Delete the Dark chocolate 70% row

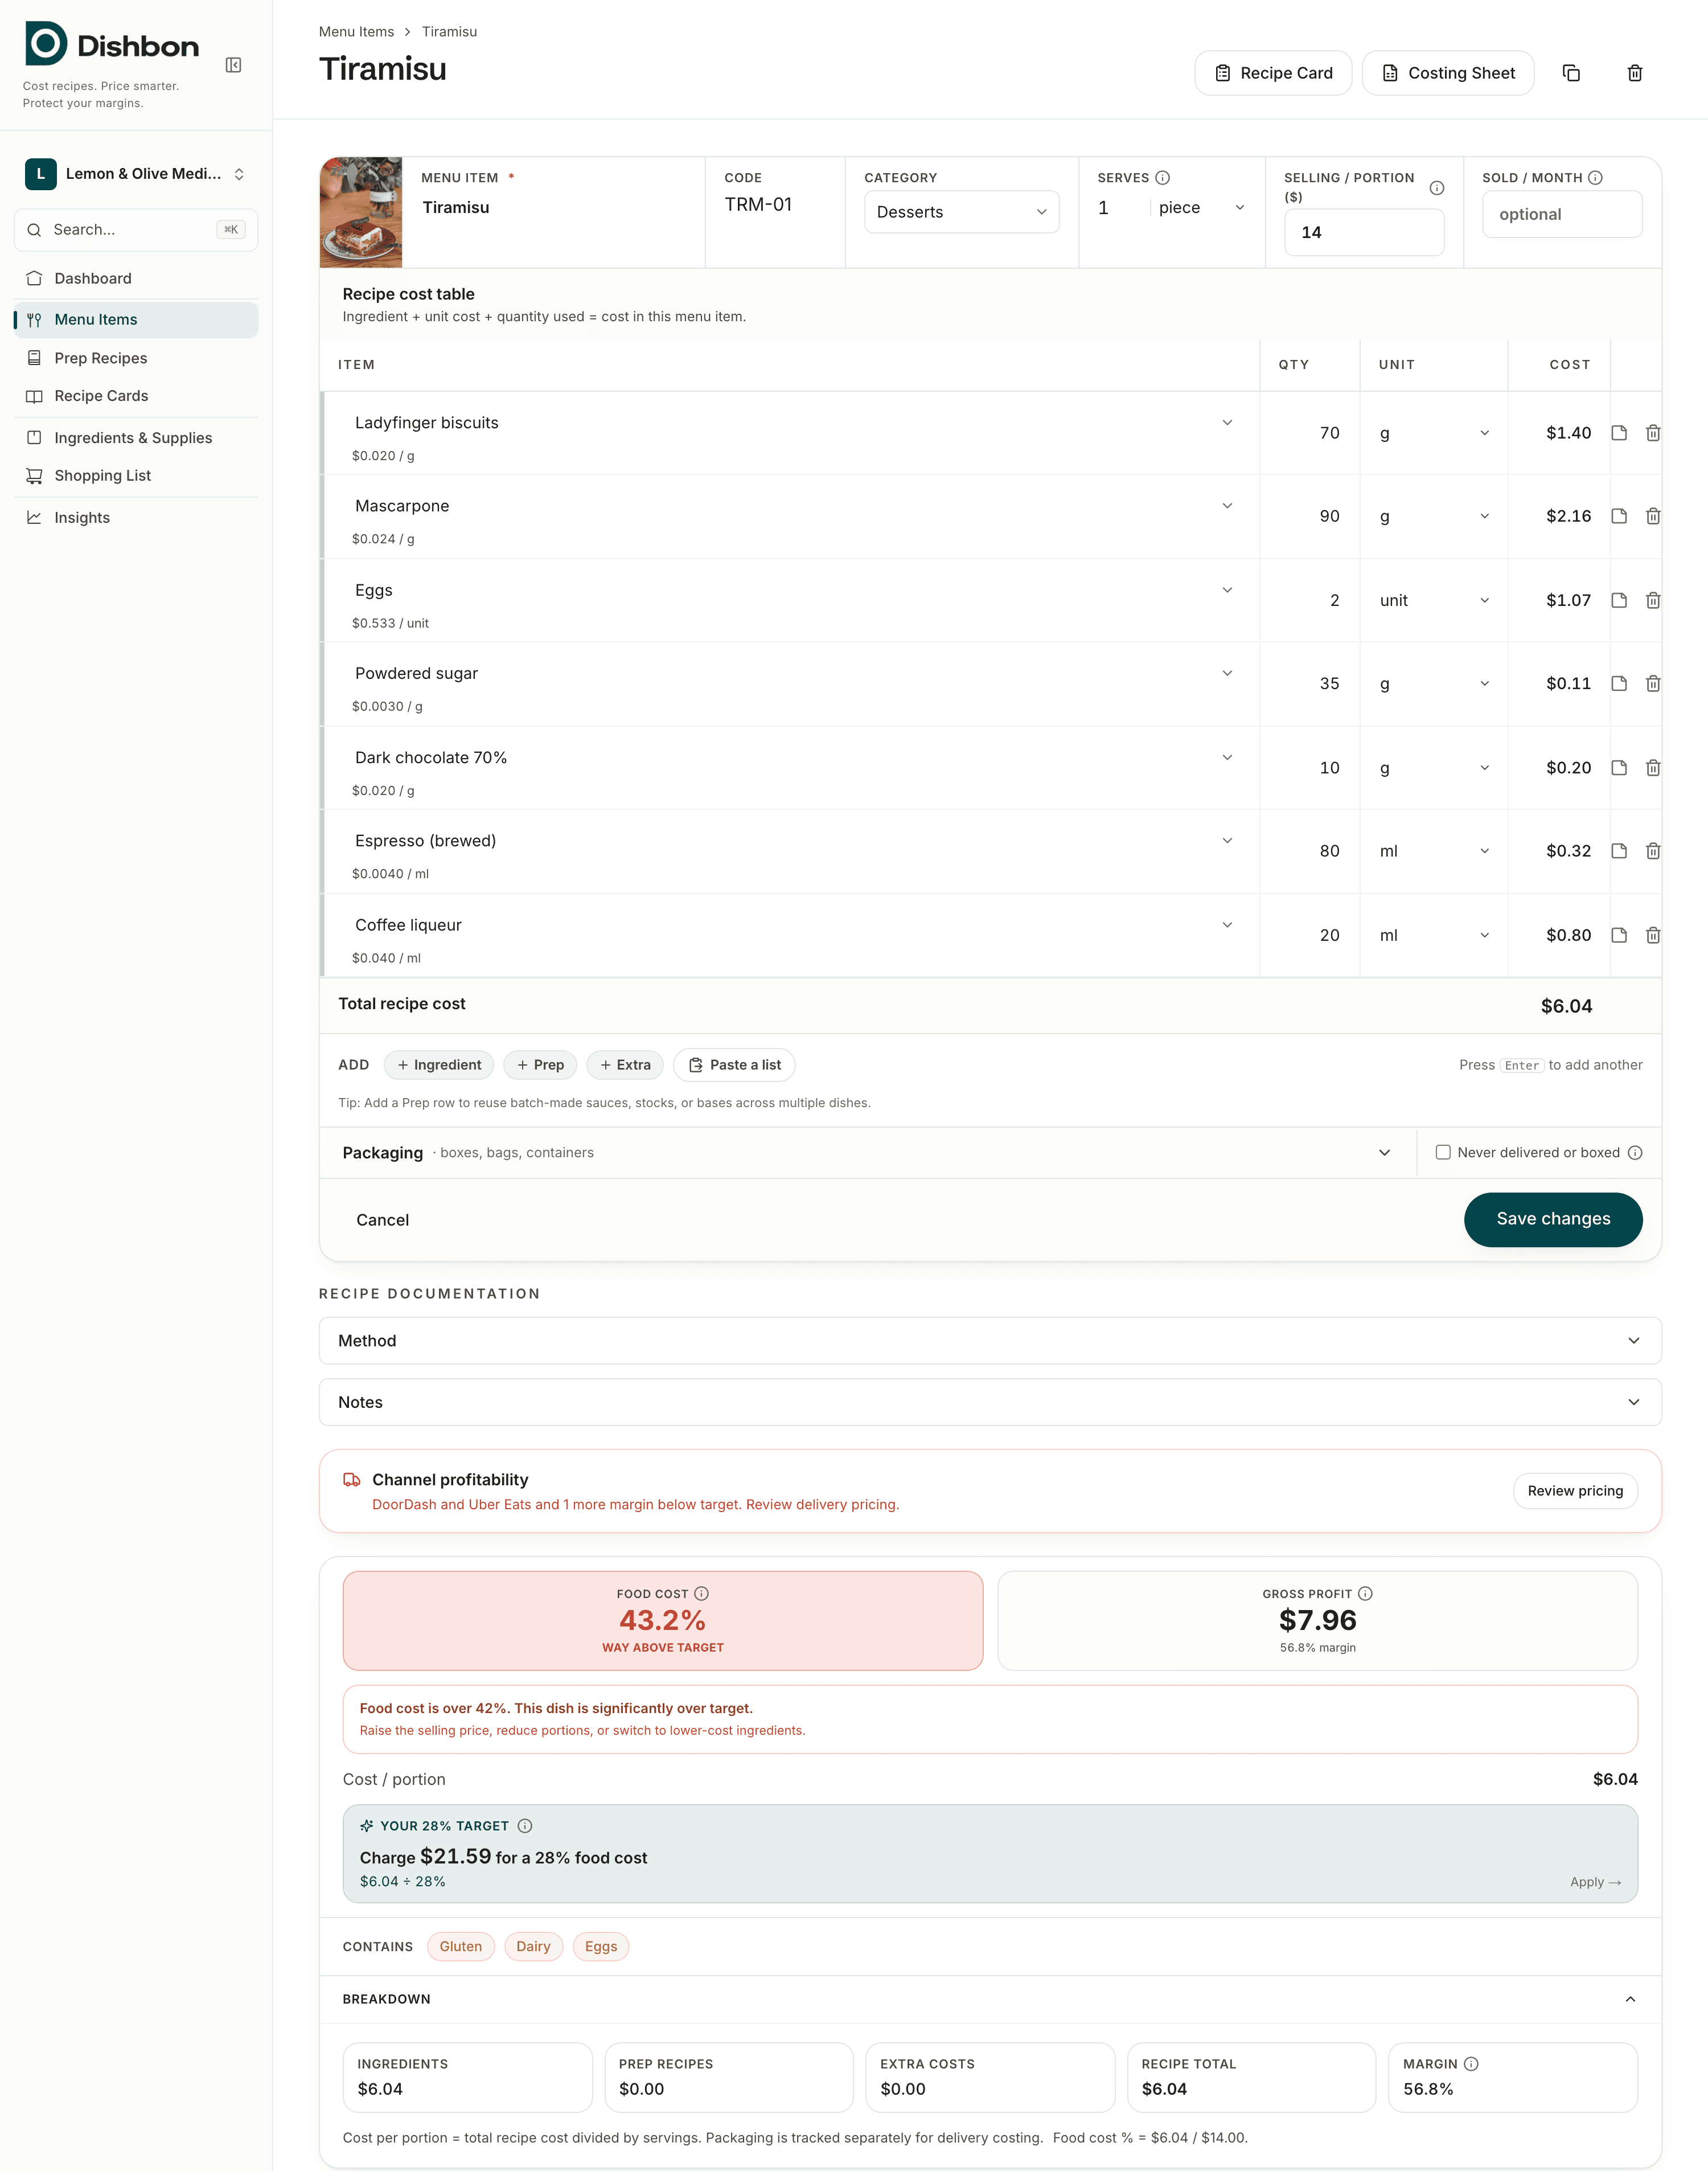click(1653, 767)
